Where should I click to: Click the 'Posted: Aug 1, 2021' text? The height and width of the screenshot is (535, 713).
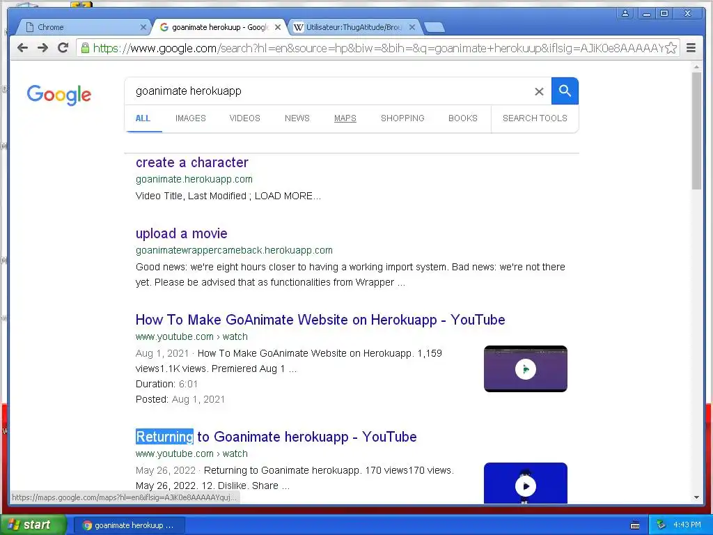click(x=180, y=399)
